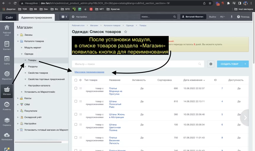Click the list settings gear button
The image size is (255, 151).
coord(211,64)
